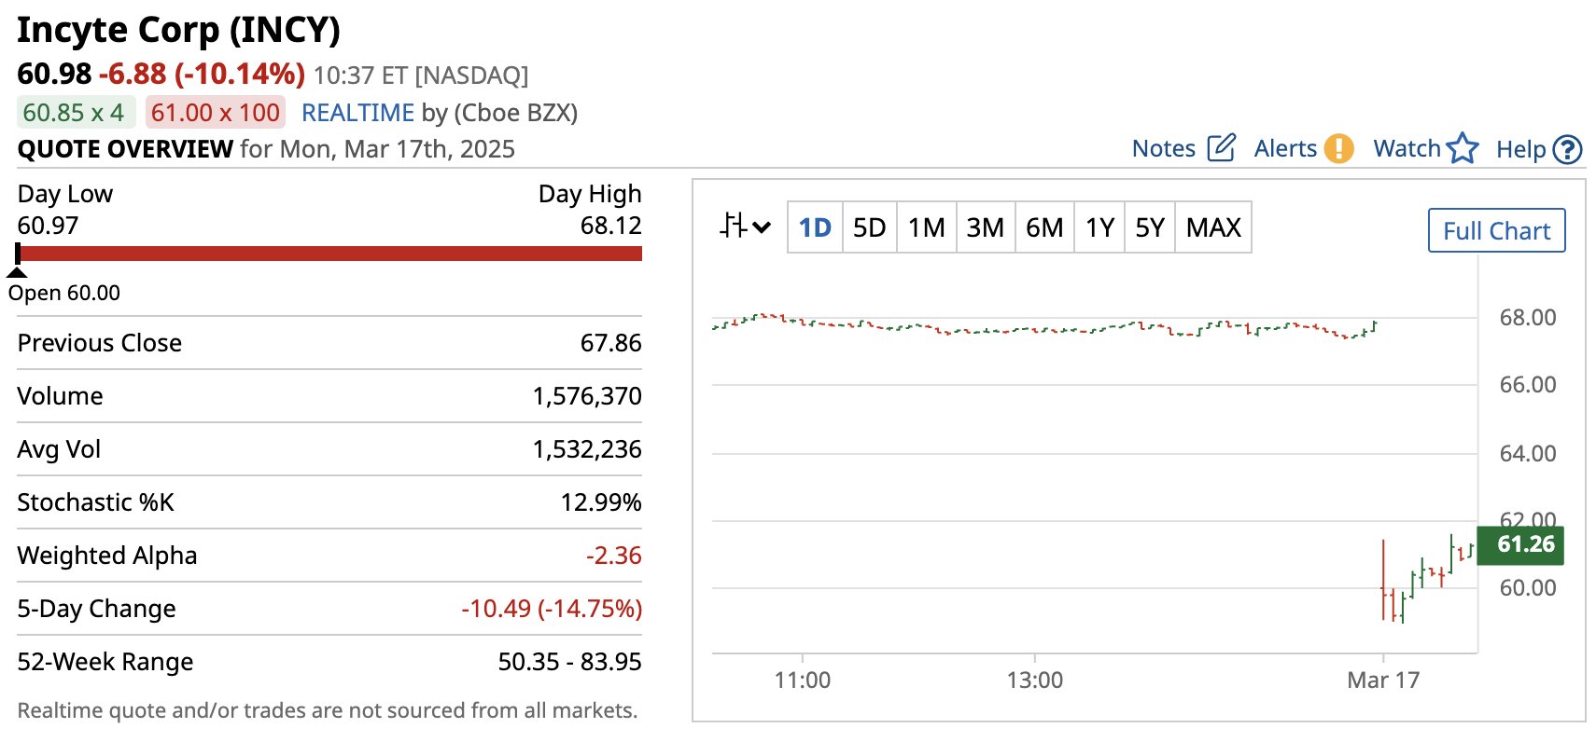The height and width of the screenshot is (742, 1596).
Task: Open the Notes pencil edit icon
Action: 1221,148
